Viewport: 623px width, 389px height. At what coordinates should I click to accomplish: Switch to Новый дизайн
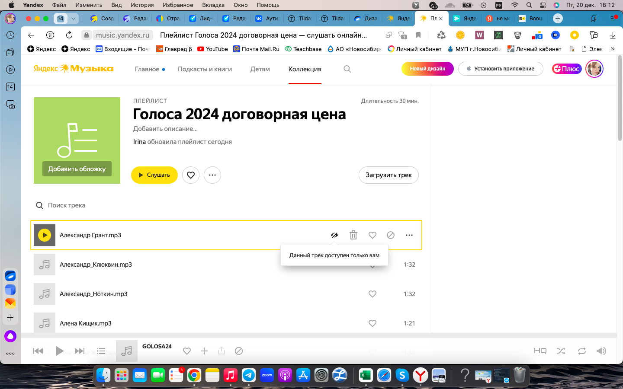point(427,69)
